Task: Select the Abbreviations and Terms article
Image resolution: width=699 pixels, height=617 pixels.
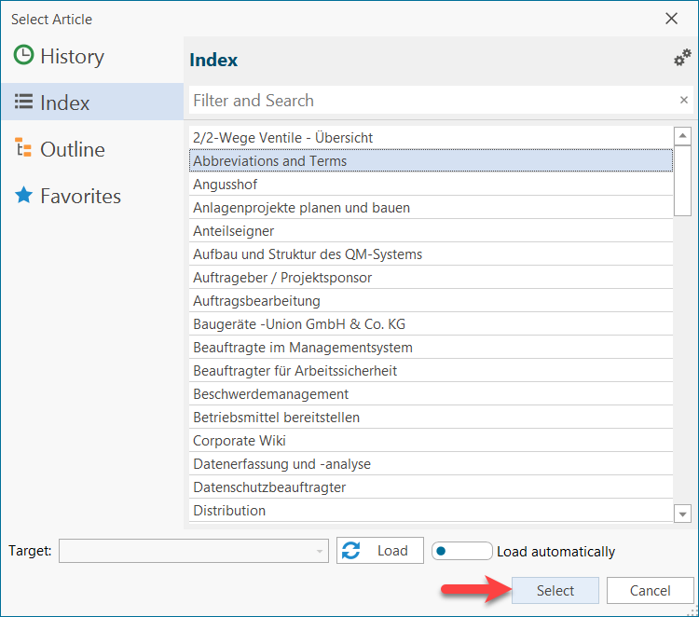Action: click(x=269, y=161)
